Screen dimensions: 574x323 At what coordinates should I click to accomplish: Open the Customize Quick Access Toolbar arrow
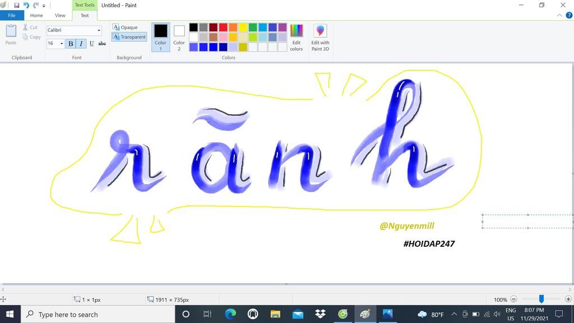tap(44, 6)
